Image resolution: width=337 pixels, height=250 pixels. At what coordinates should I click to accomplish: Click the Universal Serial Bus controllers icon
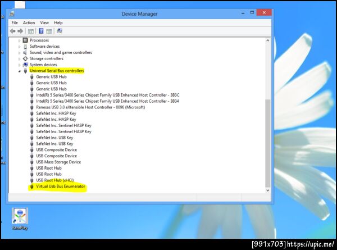(x=25, y=71)
